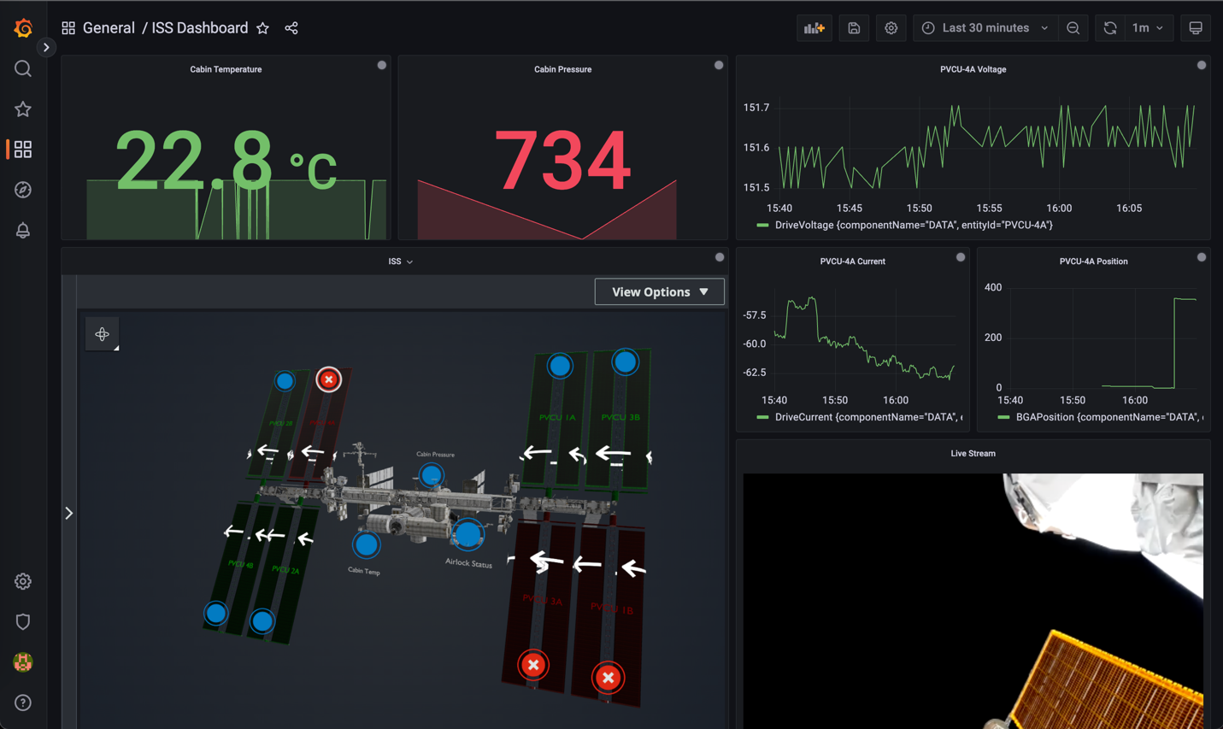Select General in the breadcrumb
This screenshot has width=1223, height=729.
click(x=109, y=27)
